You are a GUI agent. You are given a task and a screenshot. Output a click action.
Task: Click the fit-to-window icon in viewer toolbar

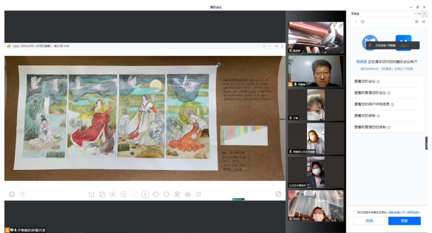(103, 194)
